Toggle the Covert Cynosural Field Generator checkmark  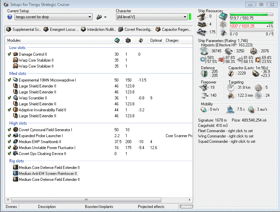[10, 130]
